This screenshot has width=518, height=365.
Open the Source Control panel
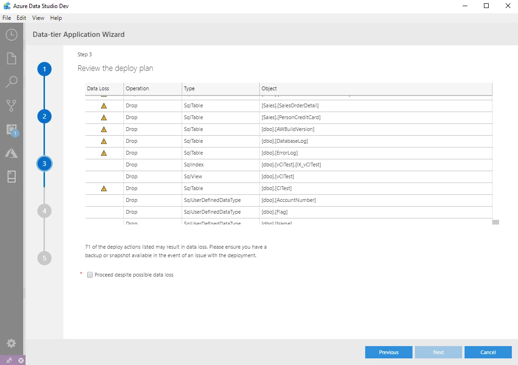point(11,105)
